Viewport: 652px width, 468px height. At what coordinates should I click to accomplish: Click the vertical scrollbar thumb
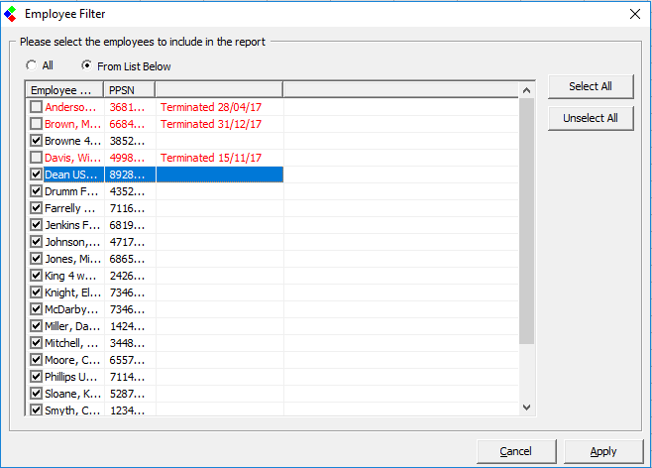[x=526, y=220]
